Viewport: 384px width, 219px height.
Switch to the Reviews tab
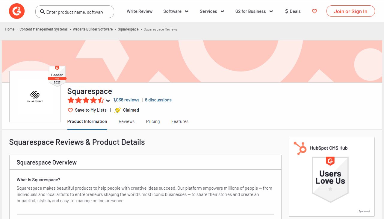[127, 121]
